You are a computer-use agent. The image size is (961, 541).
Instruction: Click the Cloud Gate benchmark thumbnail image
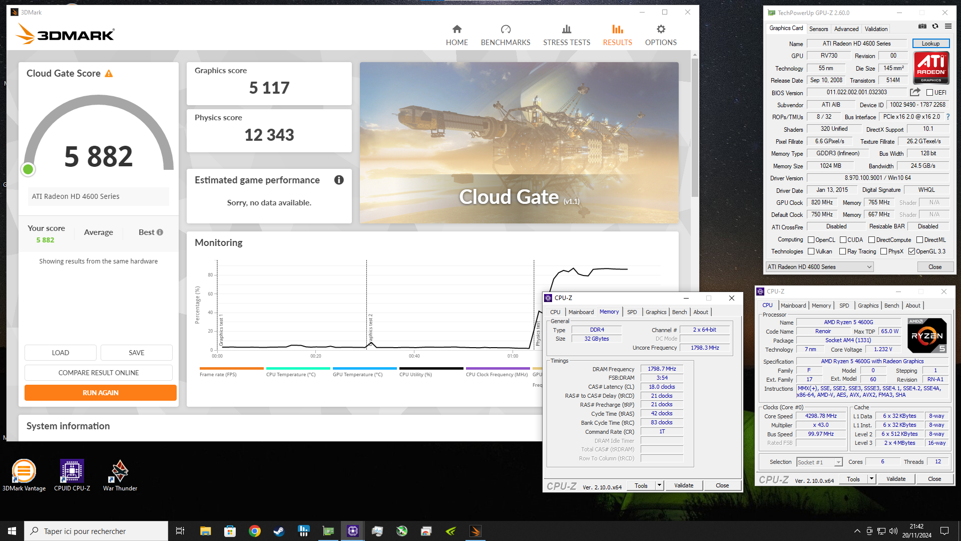click(519, 143)
